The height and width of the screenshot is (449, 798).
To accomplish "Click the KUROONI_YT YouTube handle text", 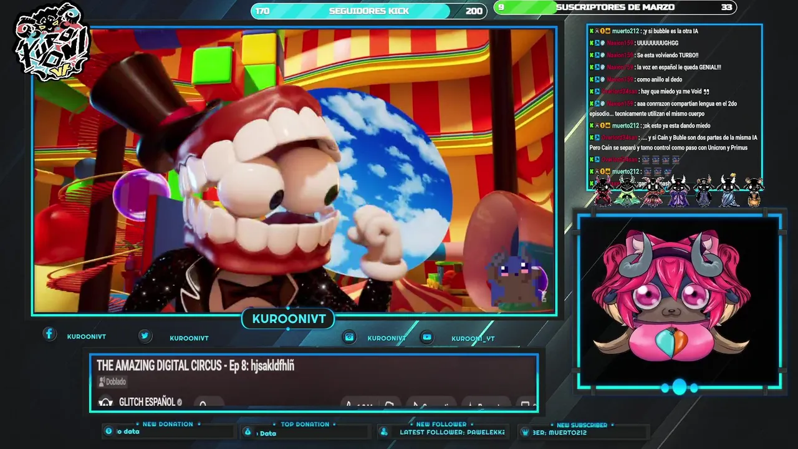I will point(473,339).
